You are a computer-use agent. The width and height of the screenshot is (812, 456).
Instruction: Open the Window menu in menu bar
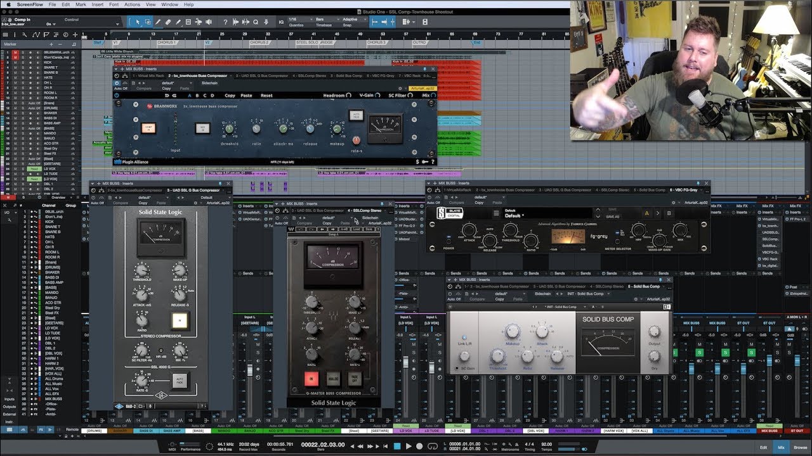coord(169,4)
